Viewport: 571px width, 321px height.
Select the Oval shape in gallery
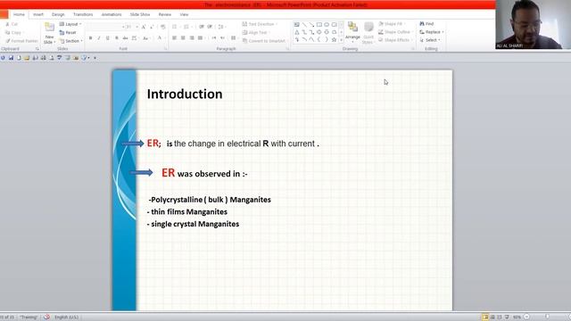click(327, 24)
